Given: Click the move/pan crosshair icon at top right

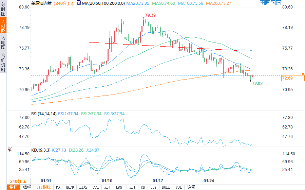Looking at the screenshot, I should [262, 3].
